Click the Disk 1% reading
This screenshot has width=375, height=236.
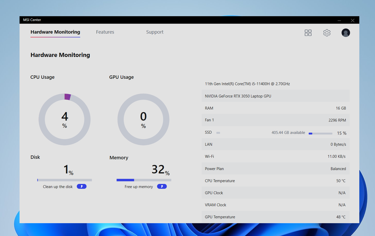(68, 170)
